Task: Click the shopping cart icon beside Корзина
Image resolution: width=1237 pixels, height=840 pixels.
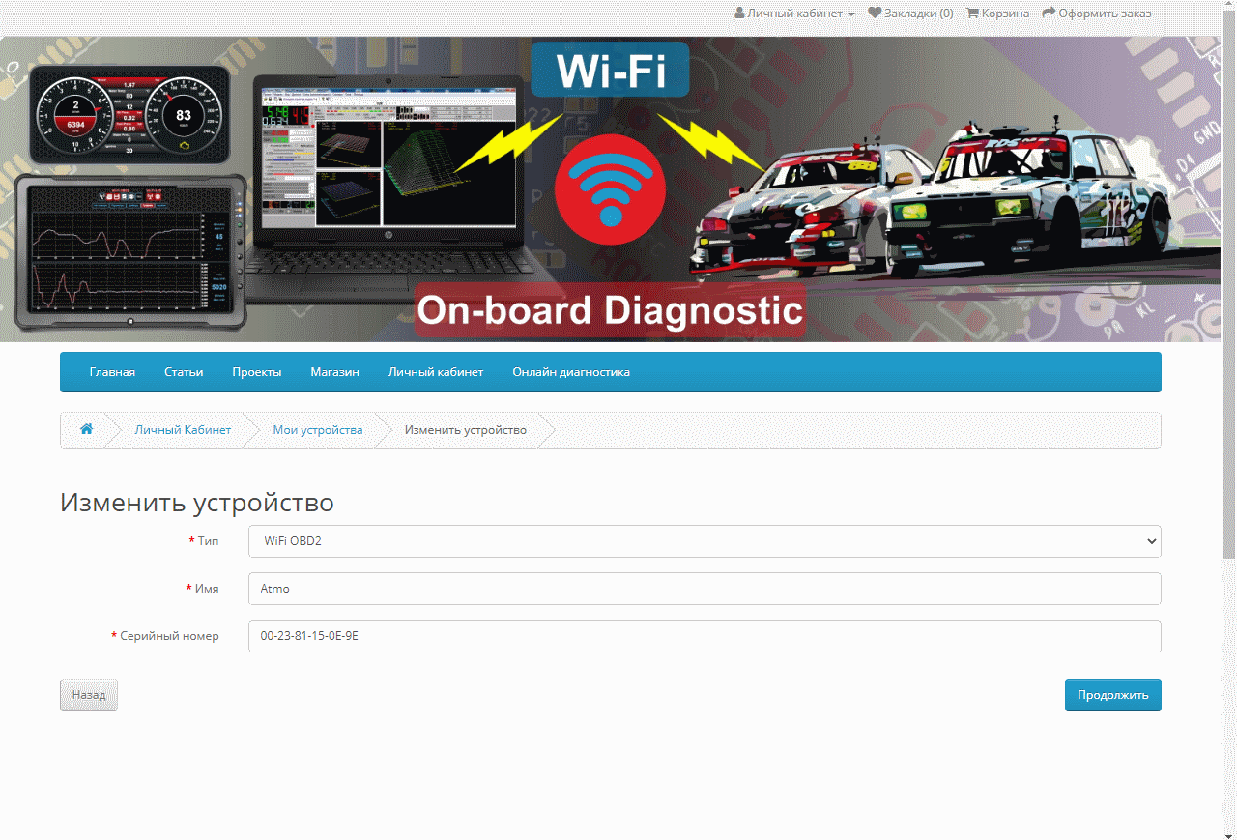Action: tap(972, 14)
